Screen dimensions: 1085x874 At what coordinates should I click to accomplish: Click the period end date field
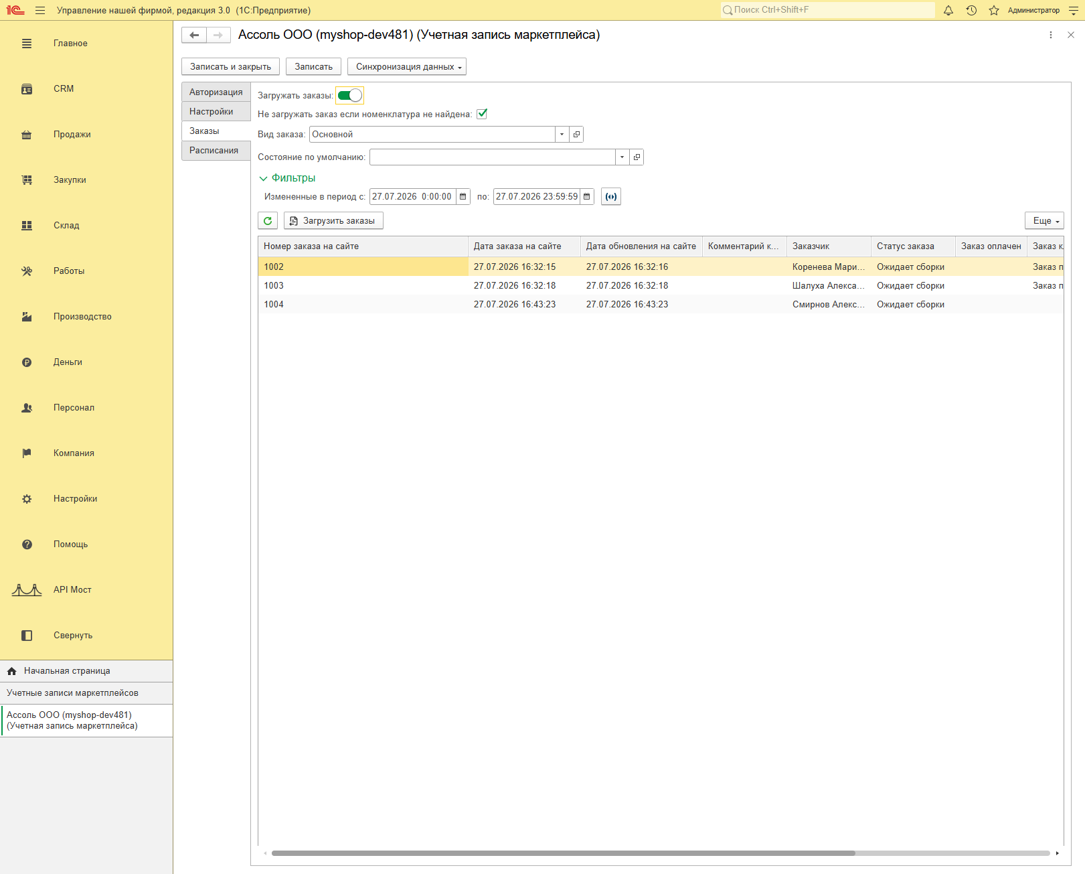click(537, 196)
